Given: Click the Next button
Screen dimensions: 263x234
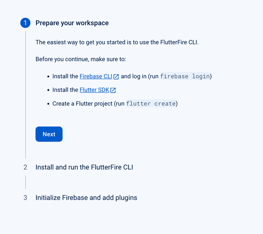Looking at the screenshot, I should (49, 134).
